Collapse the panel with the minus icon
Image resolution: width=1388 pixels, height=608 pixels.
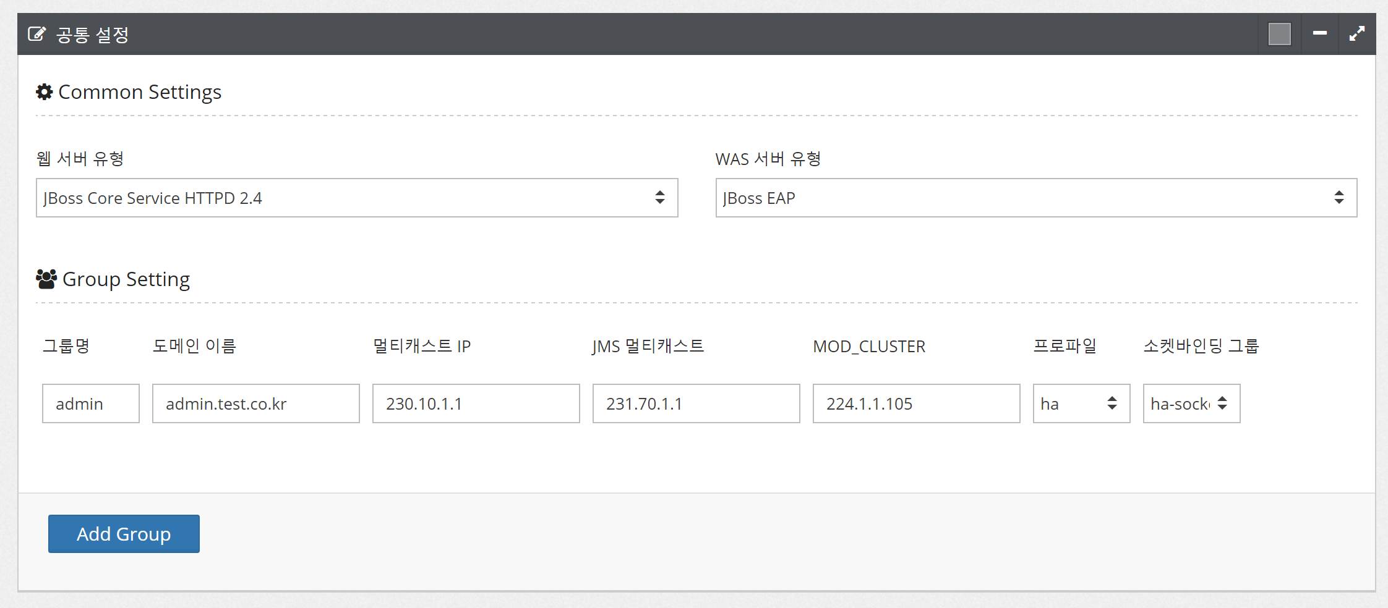click(x=1320, y=33)
